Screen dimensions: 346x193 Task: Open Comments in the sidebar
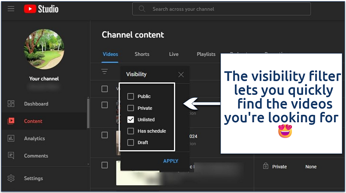click(x=36, y=156)
